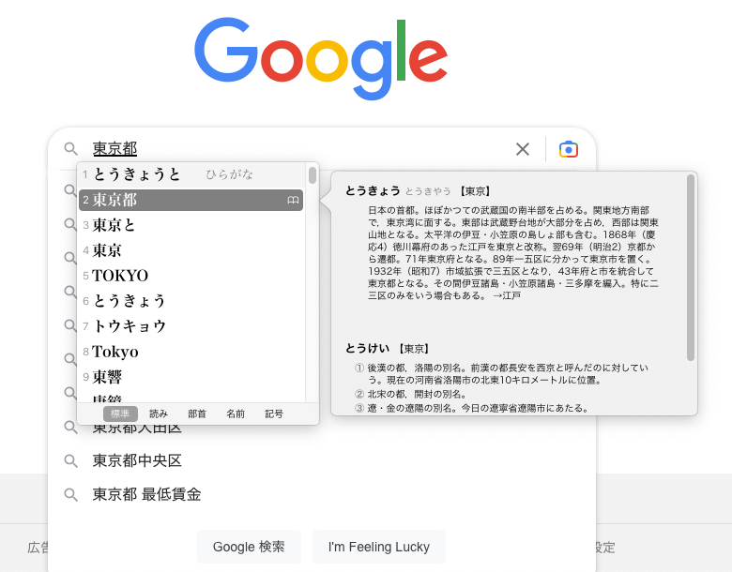Select the Google logo
732x572 pixels.
pyautogui.click(x=321, y=58)
